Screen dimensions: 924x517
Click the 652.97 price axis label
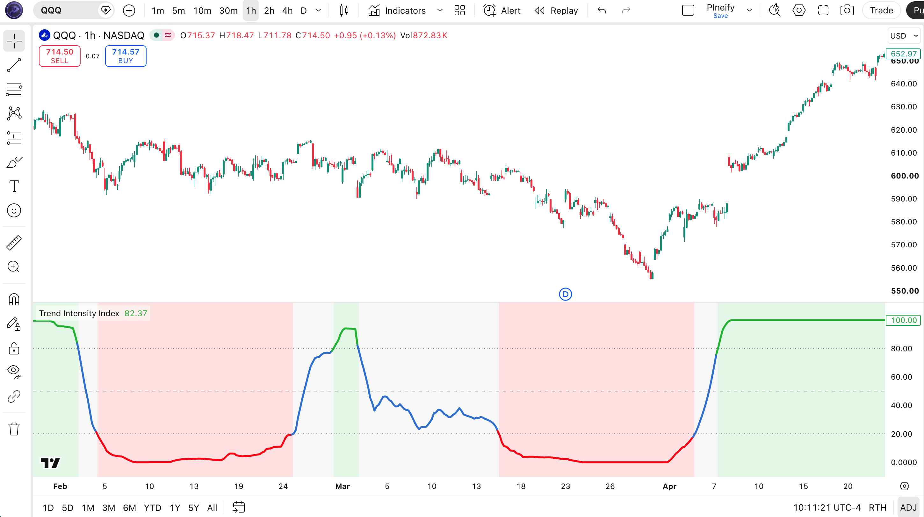(903, 54)
